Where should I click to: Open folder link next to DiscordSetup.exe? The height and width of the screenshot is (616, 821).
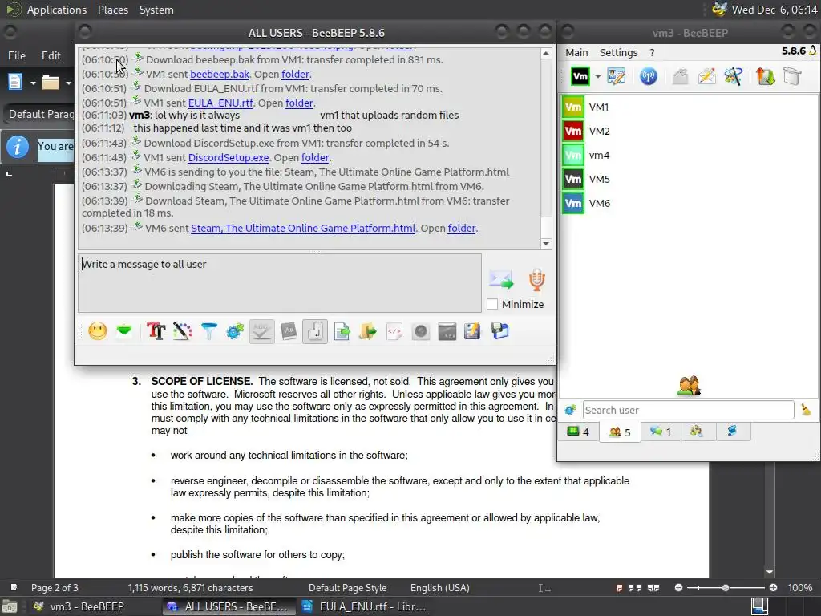315,158
